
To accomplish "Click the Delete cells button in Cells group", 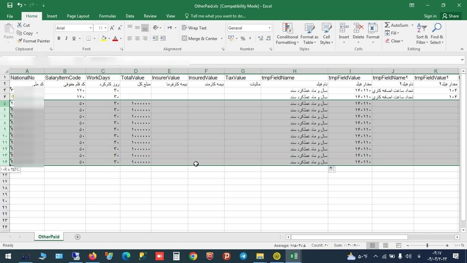I will click(x=358, y=34).
